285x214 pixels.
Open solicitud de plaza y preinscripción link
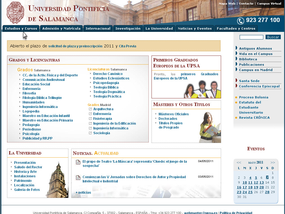(75, 46)
